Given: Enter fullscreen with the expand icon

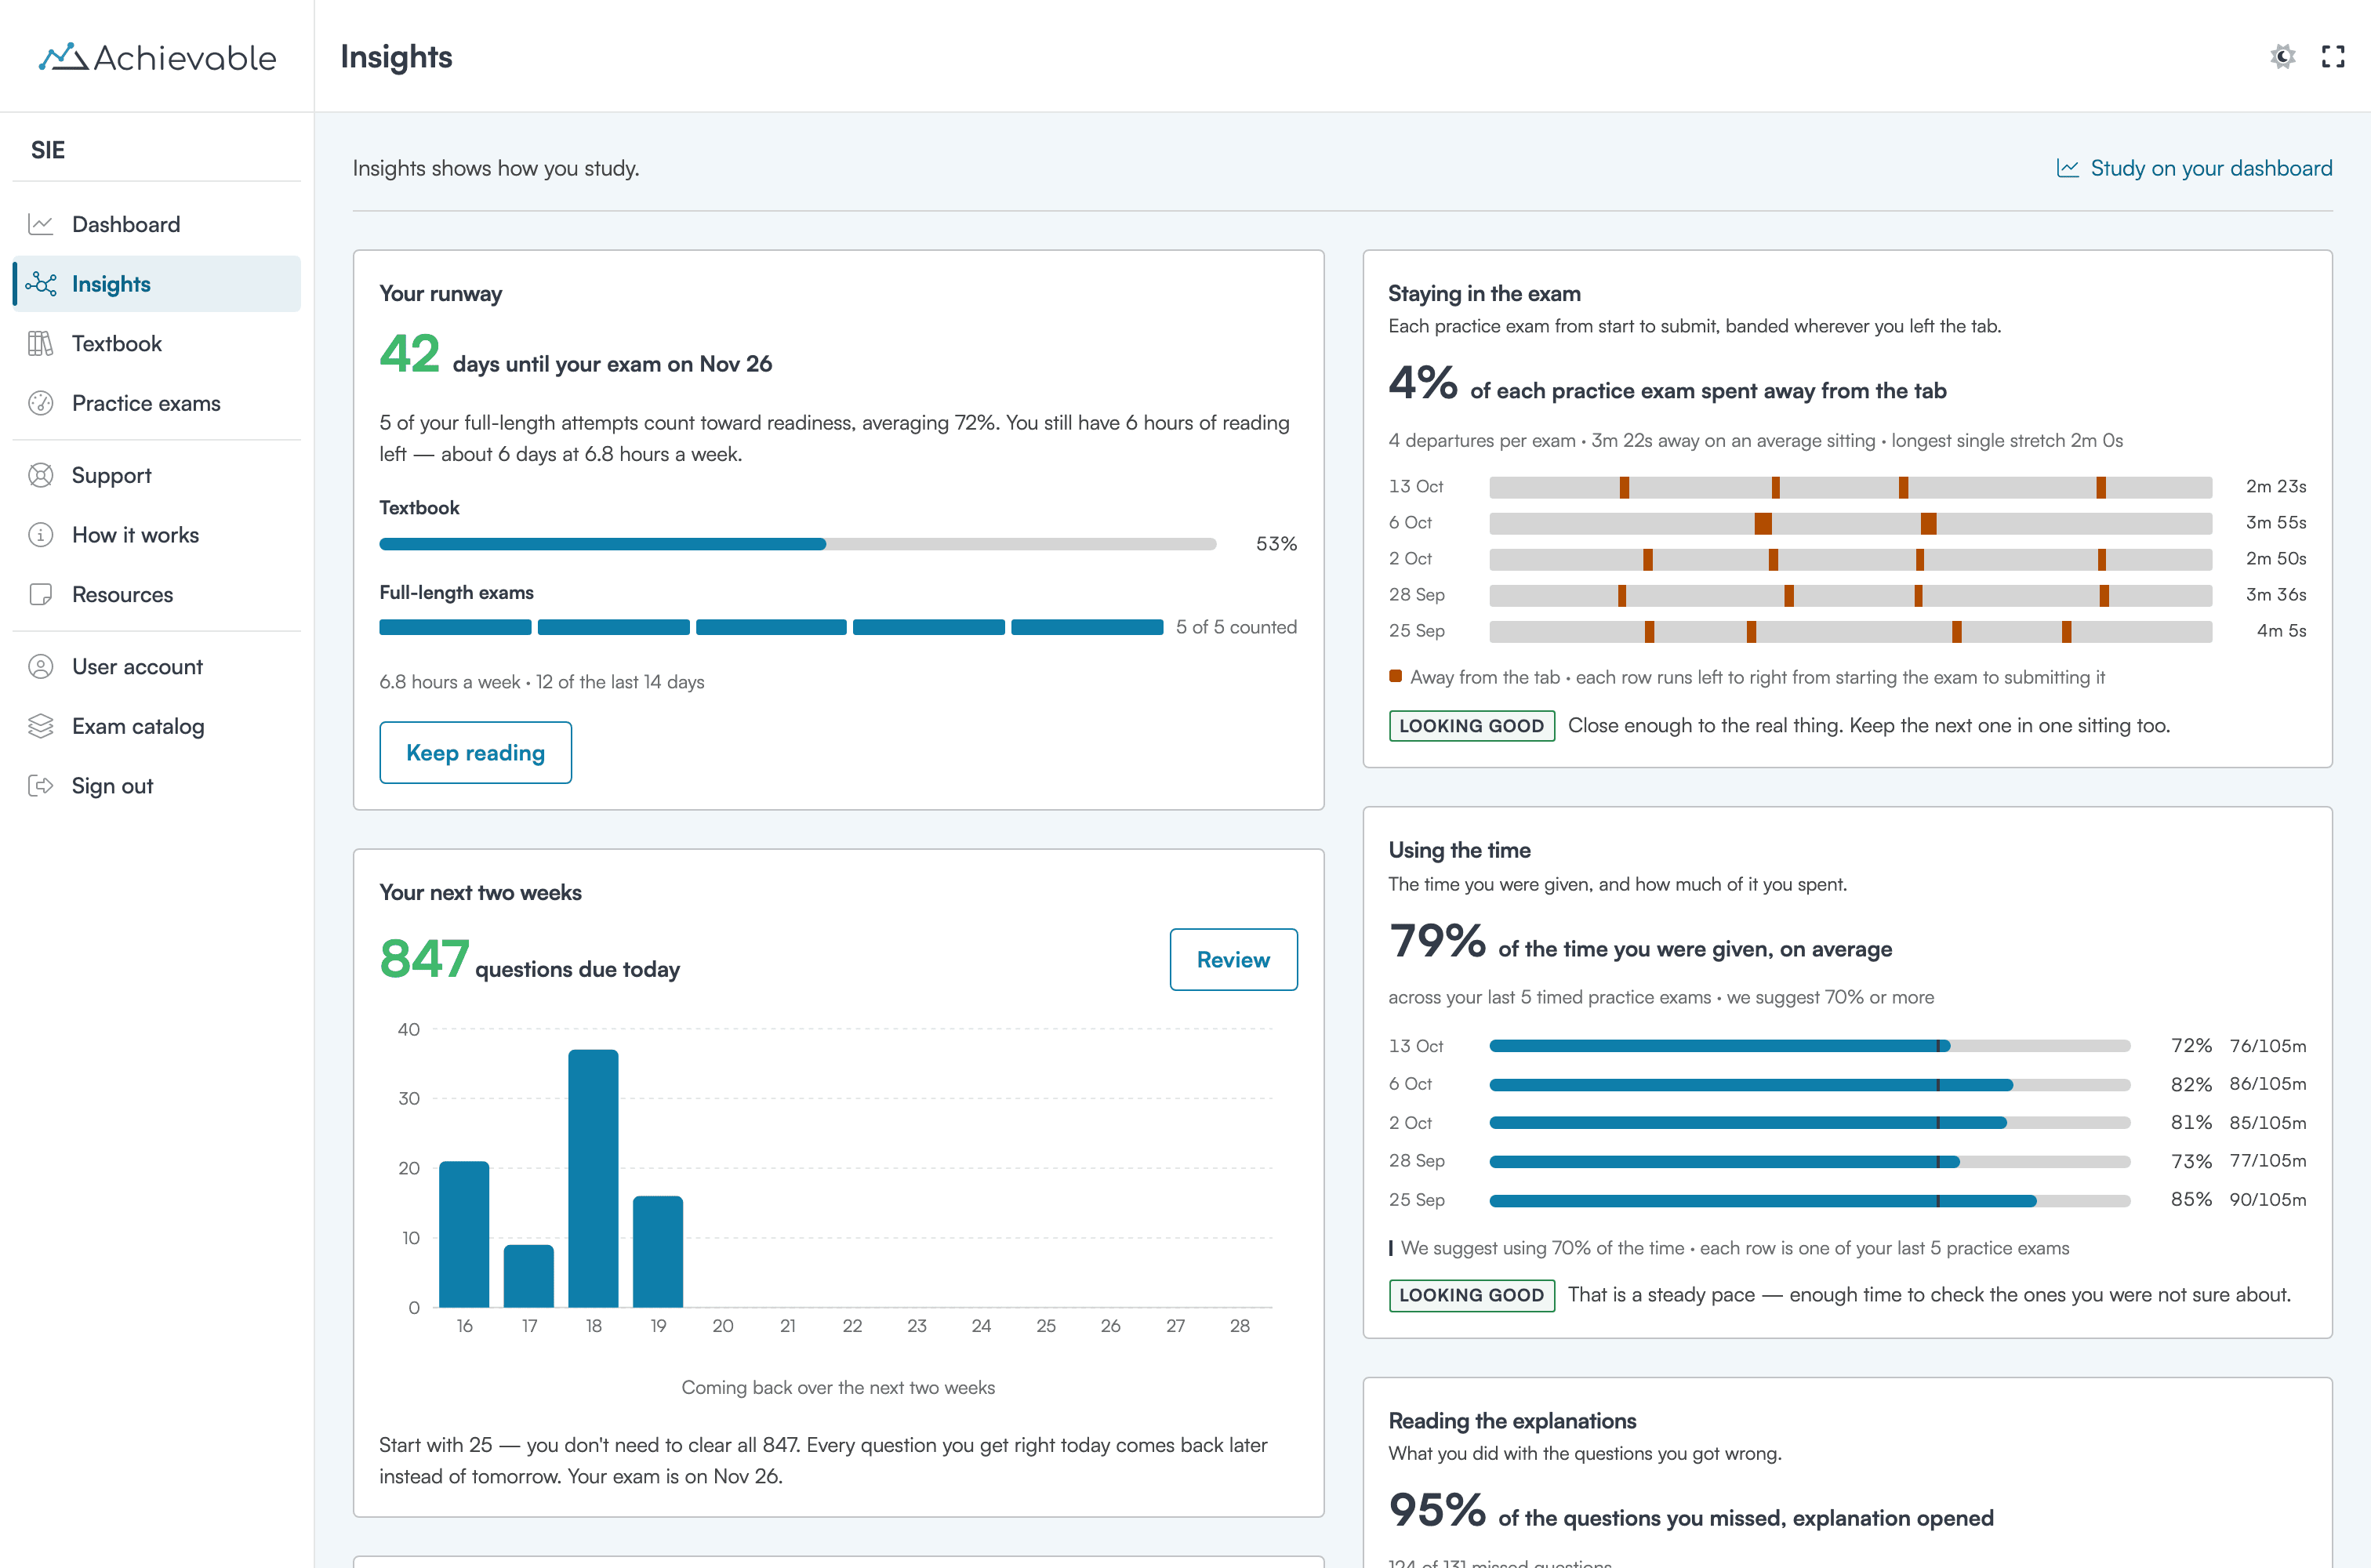Looking at the screenshot, I should (2332, 57).
